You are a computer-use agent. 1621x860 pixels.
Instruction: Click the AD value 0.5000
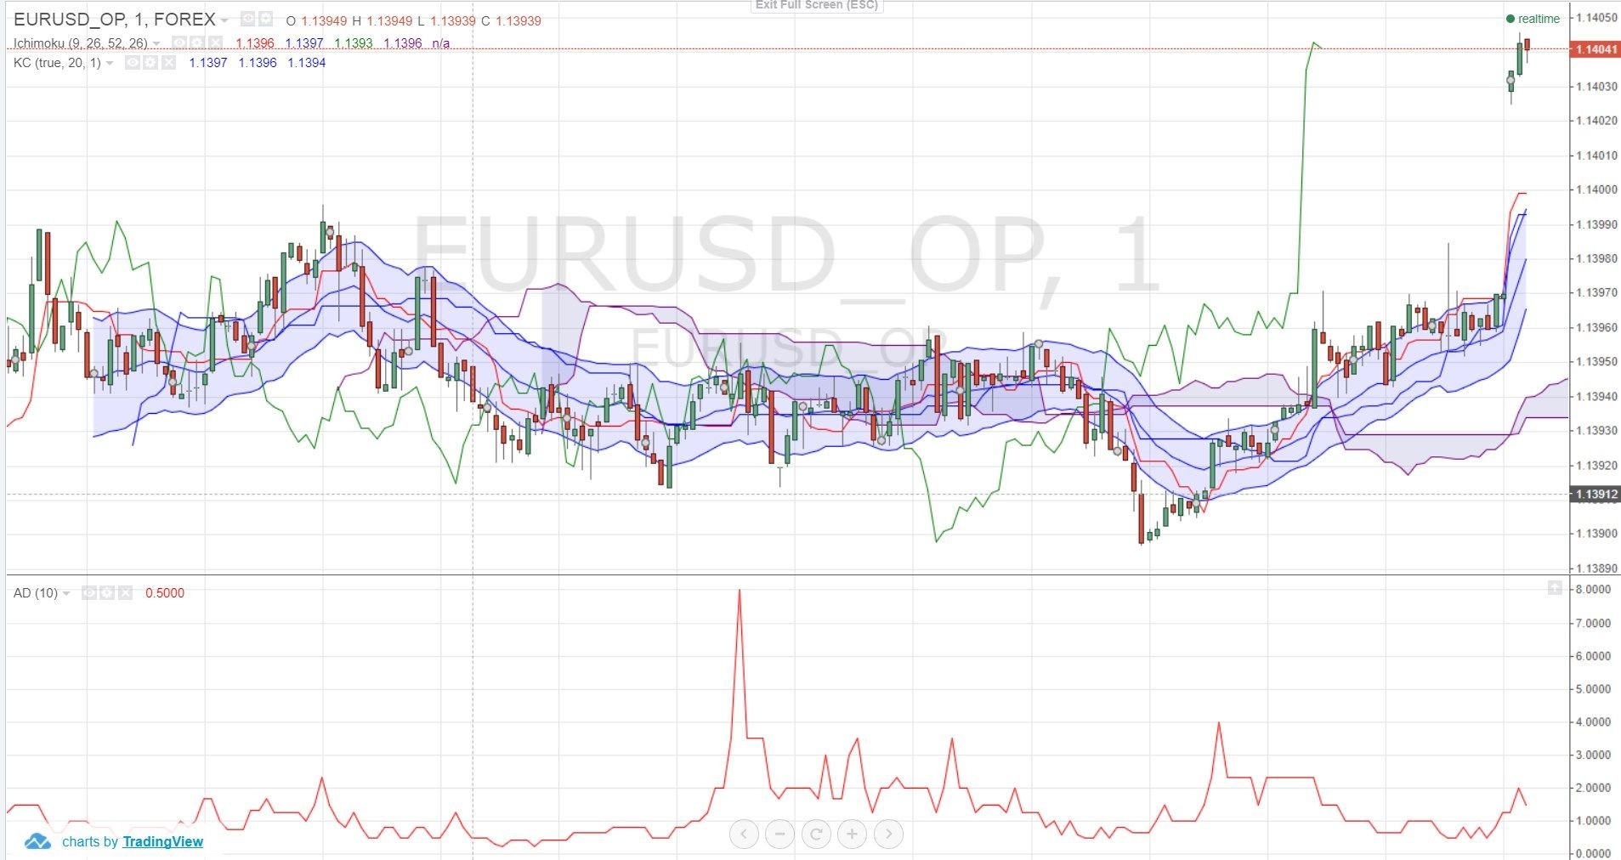[165, 592]
